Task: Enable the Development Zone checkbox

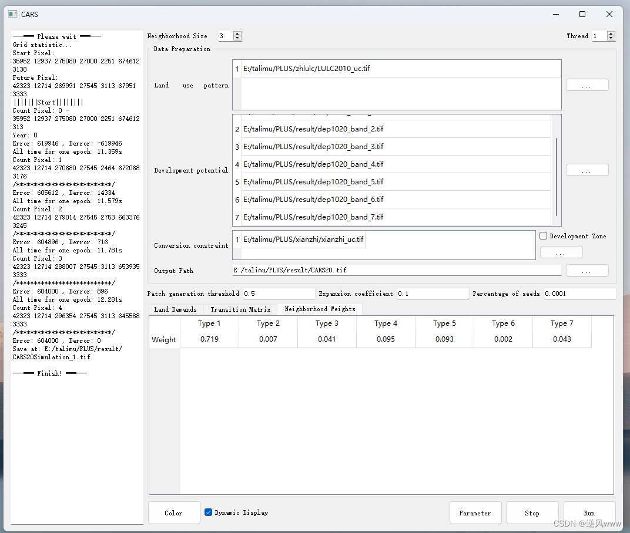Action: tap(543, 236)
